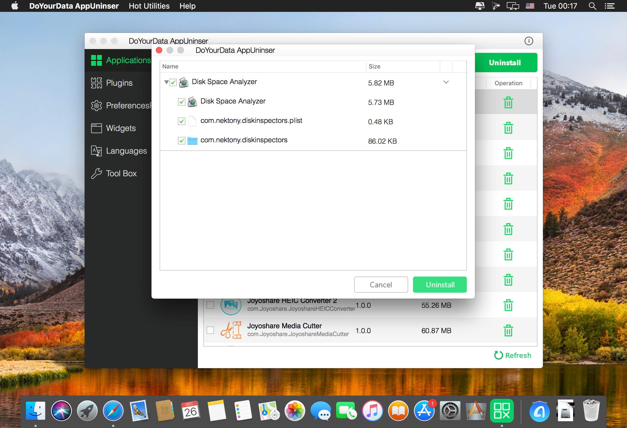Open the Hot Utilities menu
This screenshot has height=428, width=627.
pyautogui.click(x=149, y=6)
